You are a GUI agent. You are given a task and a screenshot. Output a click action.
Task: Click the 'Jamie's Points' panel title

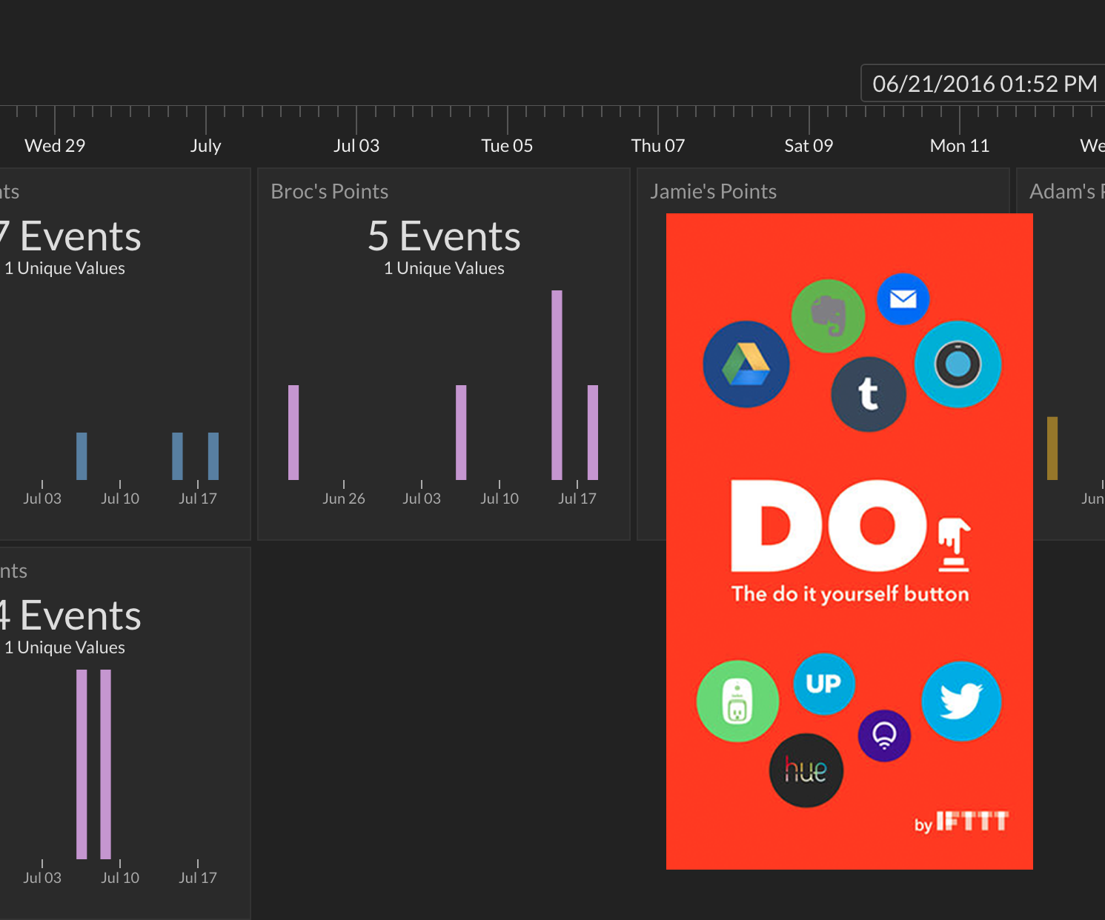[x=714, y=191]
